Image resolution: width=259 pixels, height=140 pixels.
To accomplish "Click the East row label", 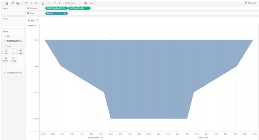I will point(37,66).
